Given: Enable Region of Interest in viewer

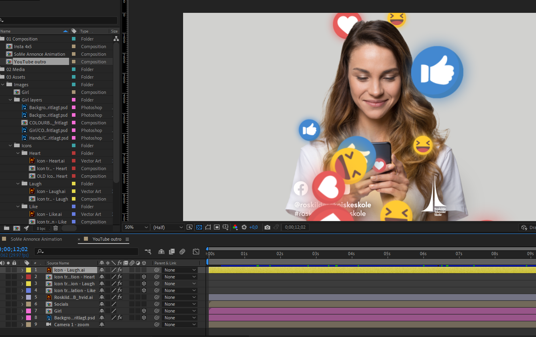Looking at the screenshot, I should (x=217, y=227).
